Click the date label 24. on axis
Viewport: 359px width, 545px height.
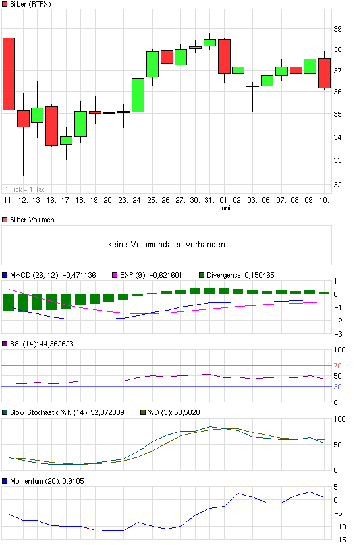coord(138,200)
